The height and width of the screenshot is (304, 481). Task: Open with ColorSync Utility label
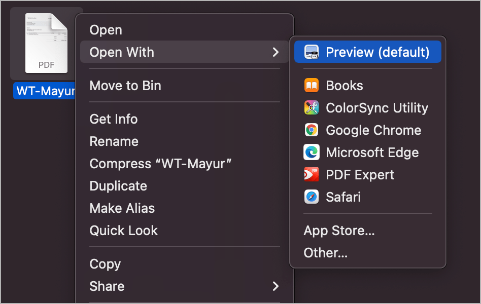click(x=377, y=108)
